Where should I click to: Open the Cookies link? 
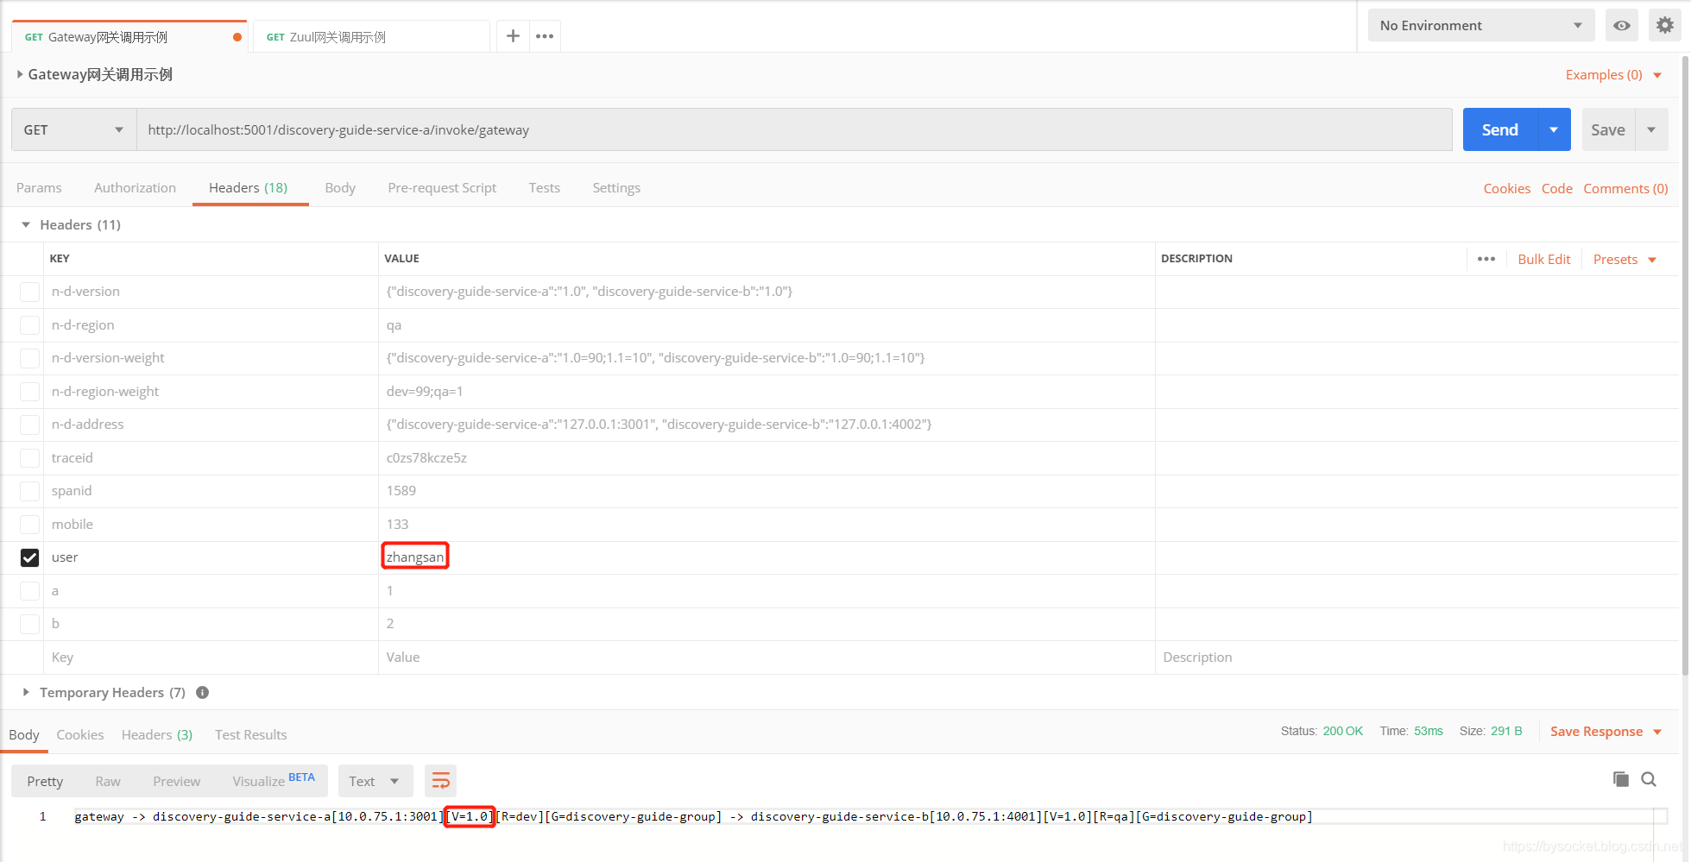1506,188
